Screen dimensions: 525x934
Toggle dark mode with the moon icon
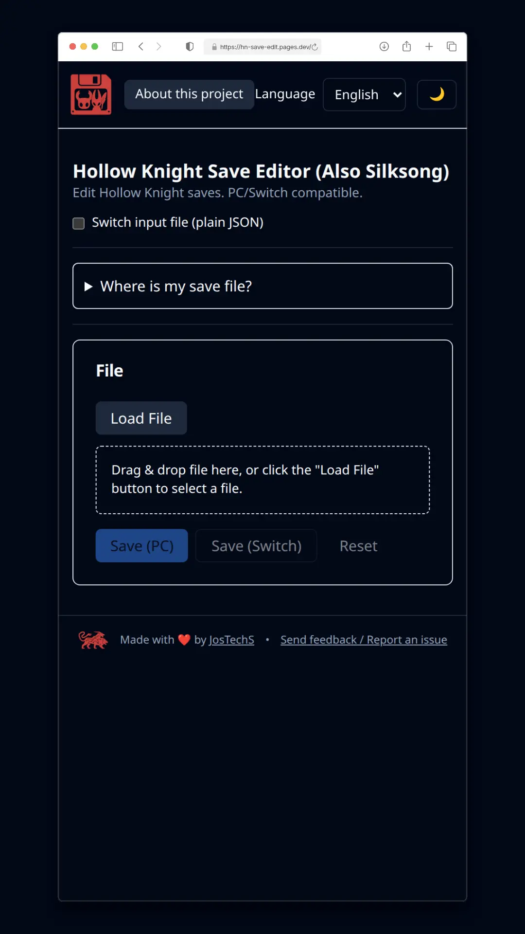tap(437, 94)
